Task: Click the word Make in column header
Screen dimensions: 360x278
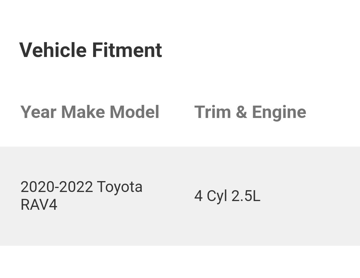Action: (x=83, y=112)
